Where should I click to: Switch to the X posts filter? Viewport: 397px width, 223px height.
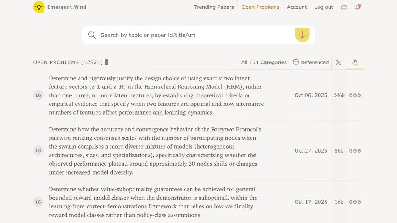click(339, 62)
